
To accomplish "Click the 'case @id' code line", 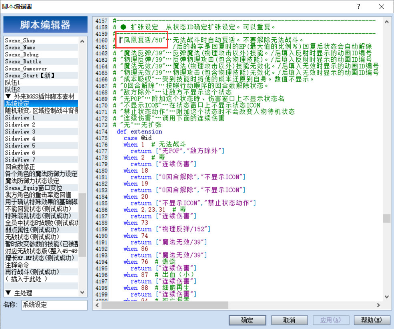I will click(137, 138).
